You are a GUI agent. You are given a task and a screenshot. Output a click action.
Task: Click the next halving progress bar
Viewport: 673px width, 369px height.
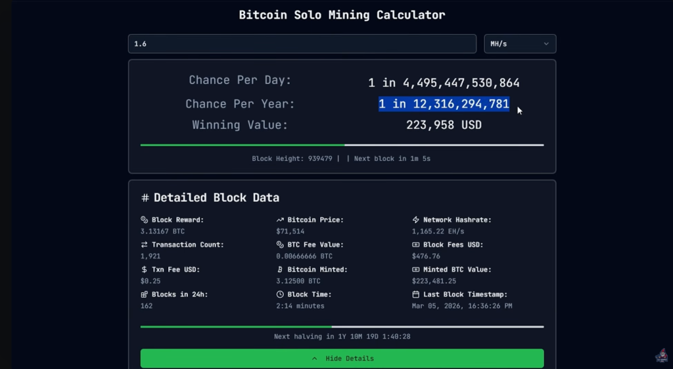coord(342,327)
